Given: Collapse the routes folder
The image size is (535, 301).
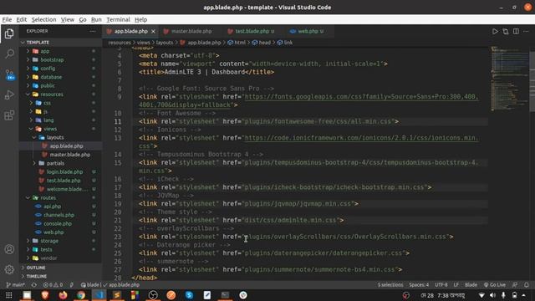Looking at the screenshot, I should [60, 197].
